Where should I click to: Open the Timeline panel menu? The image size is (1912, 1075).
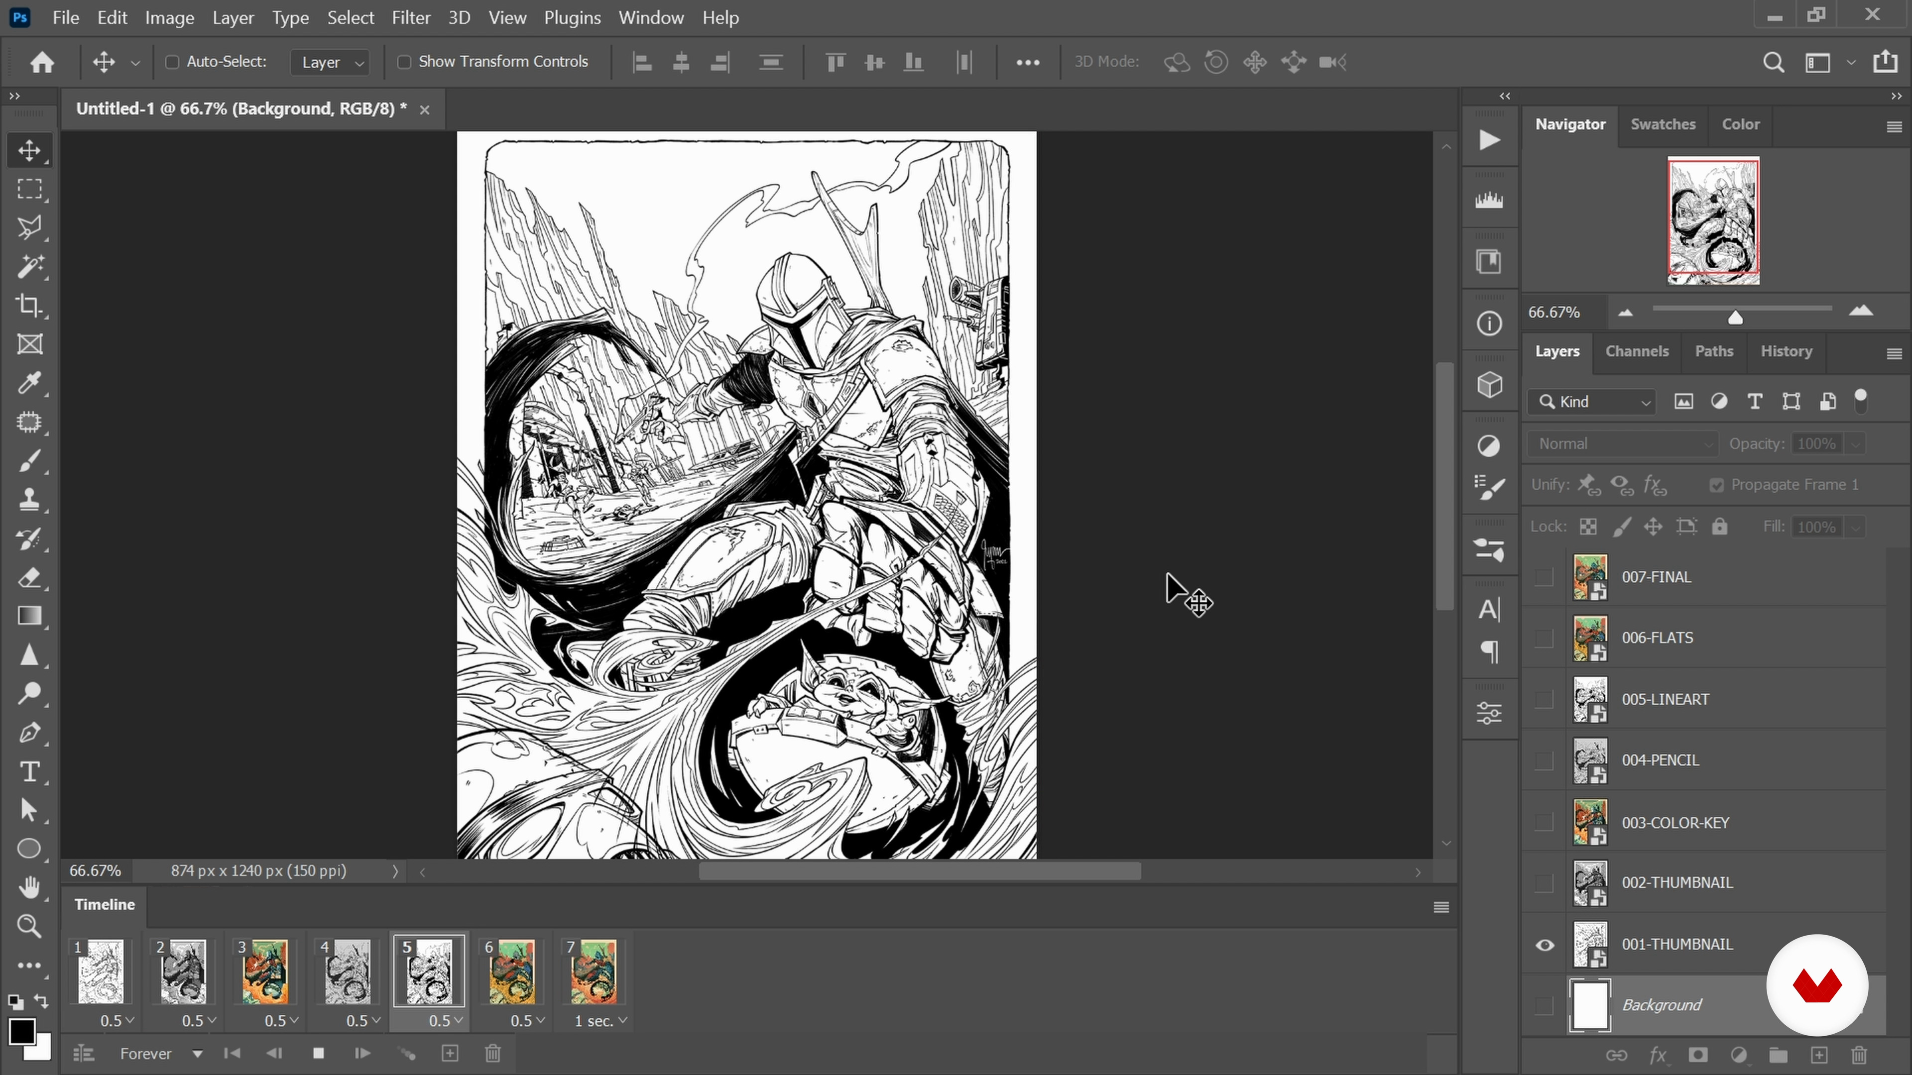pyautogui.click(x=1441, y=907)
